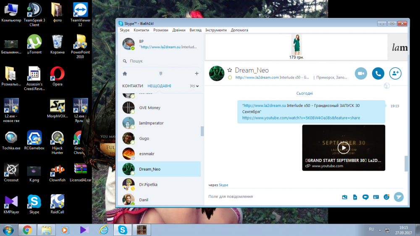
Task: Open the emoticon picker in message bar
Action: pos(386,197)
